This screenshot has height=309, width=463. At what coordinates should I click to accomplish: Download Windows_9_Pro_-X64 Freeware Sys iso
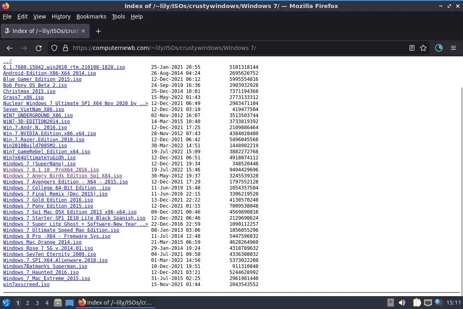click(x=57, y=236)
